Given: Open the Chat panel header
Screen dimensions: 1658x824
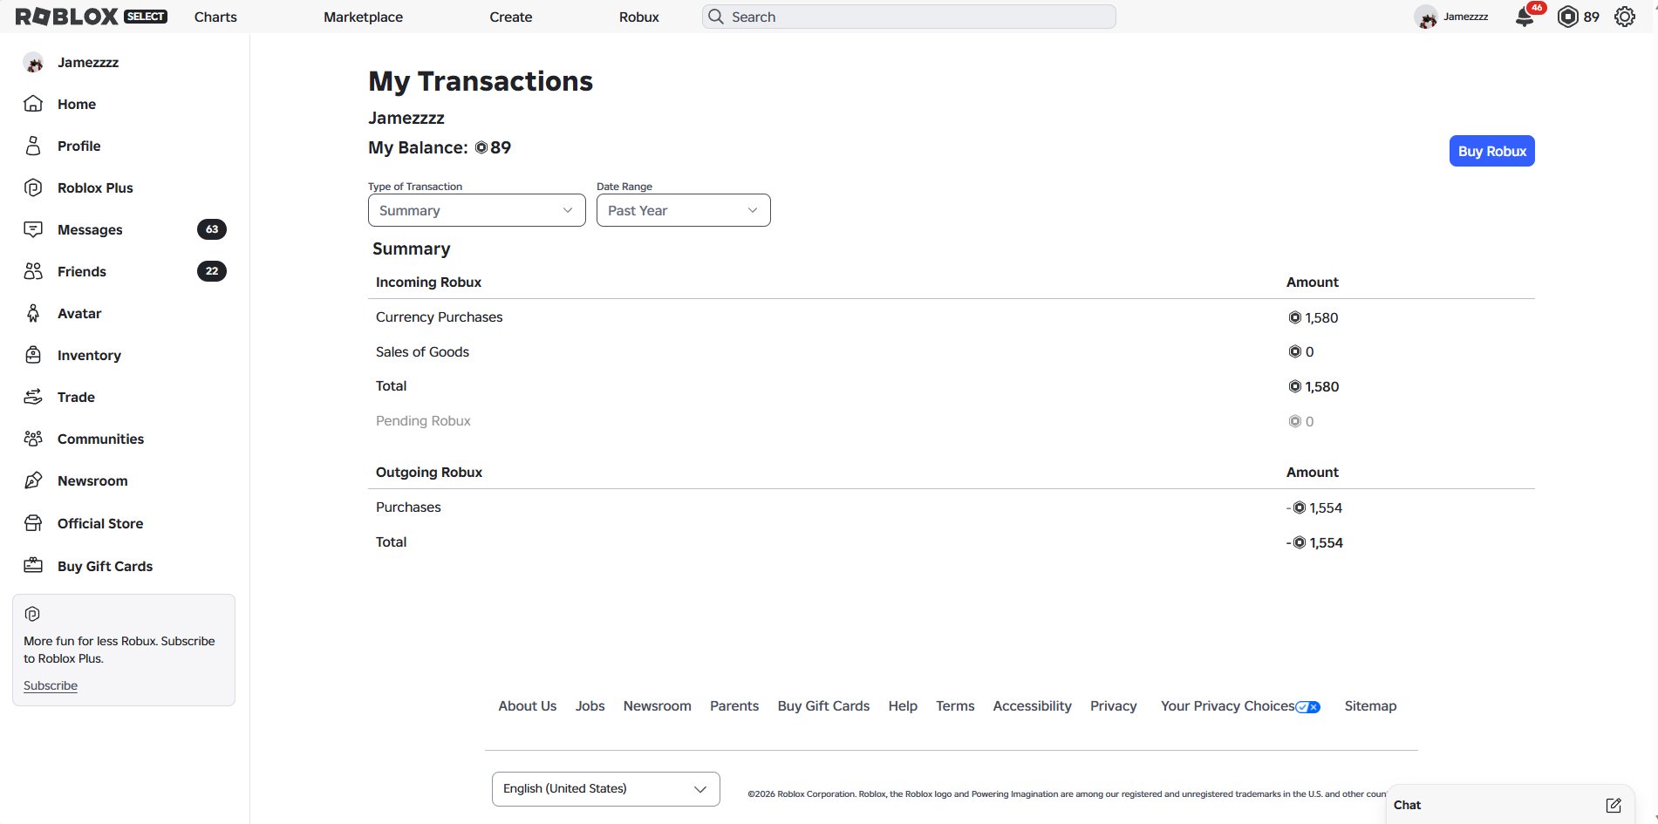Looking at the screenshot, I should coord(1510,805).
